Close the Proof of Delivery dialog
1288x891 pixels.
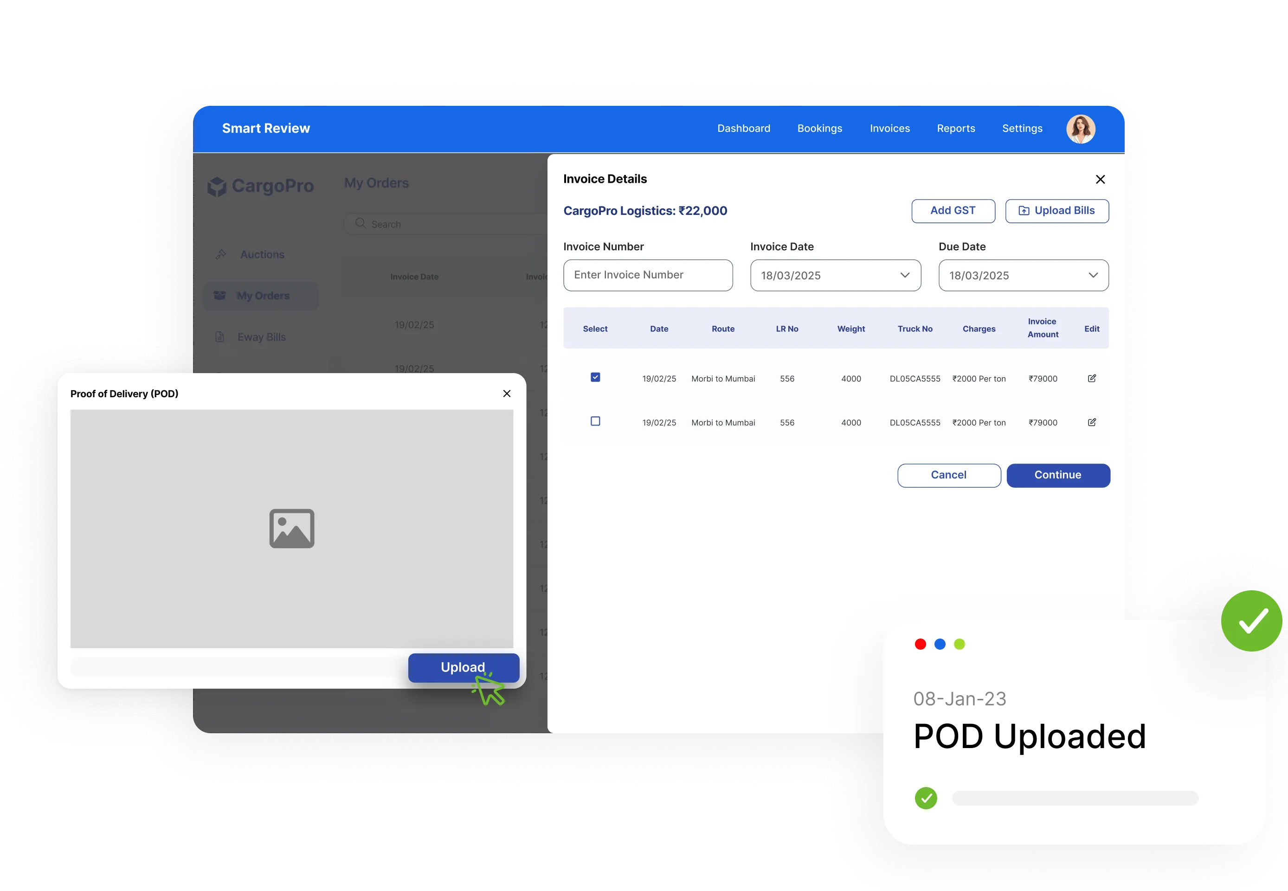tap(507, 394)
